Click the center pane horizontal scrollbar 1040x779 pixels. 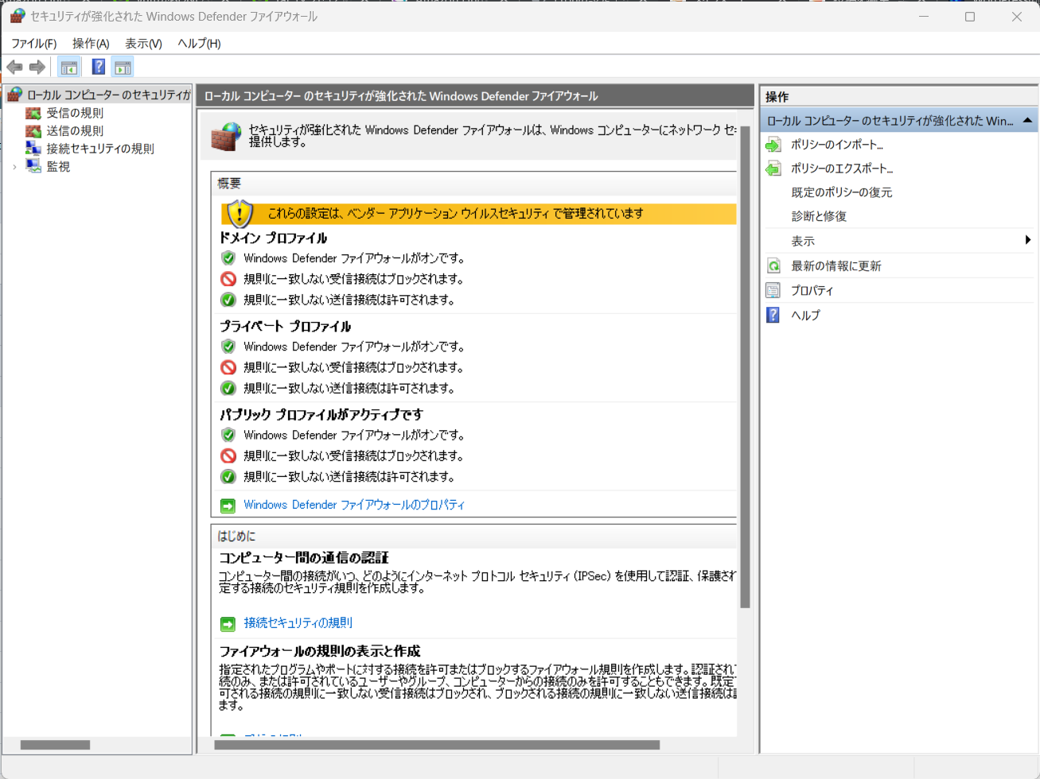pyautogui.click(x=437, y=746)
